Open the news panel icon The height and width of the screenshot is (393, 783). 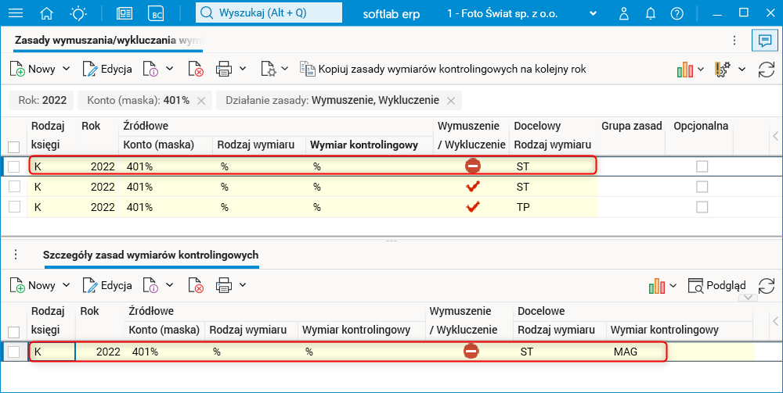pos(124,13)
